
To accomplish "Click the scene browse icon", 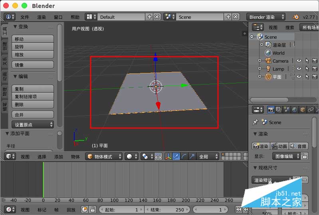I will [x=170, y=17].
